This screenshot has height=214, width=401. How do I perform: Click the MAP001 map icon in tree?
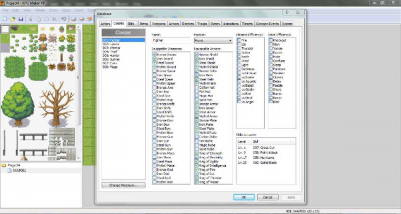pyautogui.click(x=10, y=171)
